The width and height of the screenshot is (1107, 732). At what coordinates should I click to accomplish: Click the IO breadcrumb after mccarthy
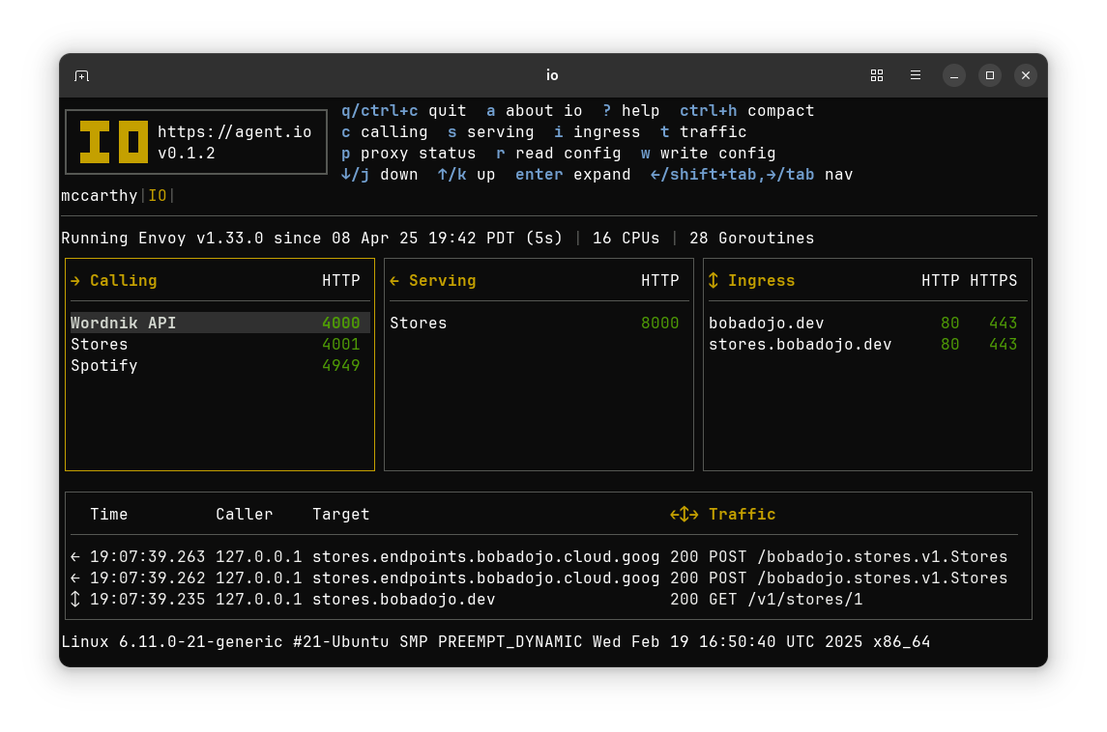coord(158,195)
